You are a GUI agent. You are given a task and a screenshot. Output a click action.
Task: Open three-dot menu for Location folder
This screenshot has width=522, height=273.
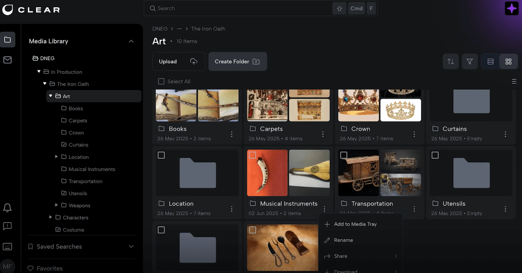(x=232, y=209)
